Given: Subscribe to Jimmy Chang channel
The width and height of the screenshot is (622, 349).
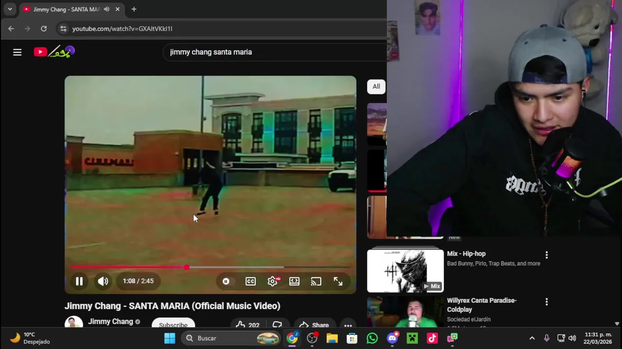Looking at the screenshot, I should tap(173, 324).
